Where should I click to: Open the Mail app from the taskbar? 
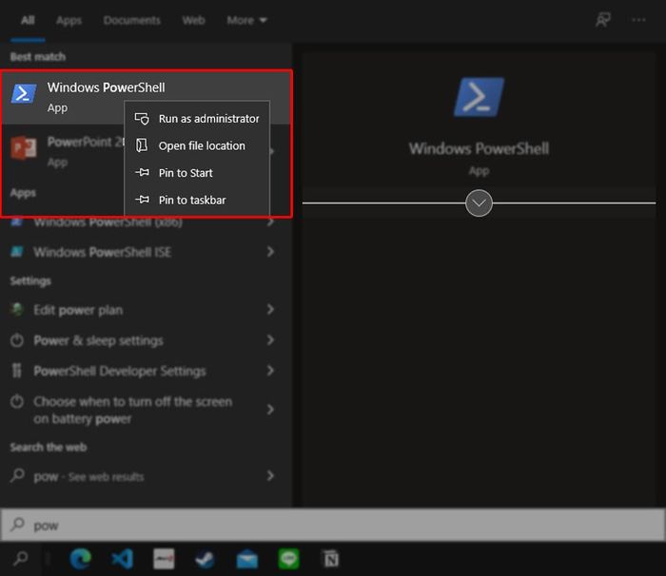[247, 559]
